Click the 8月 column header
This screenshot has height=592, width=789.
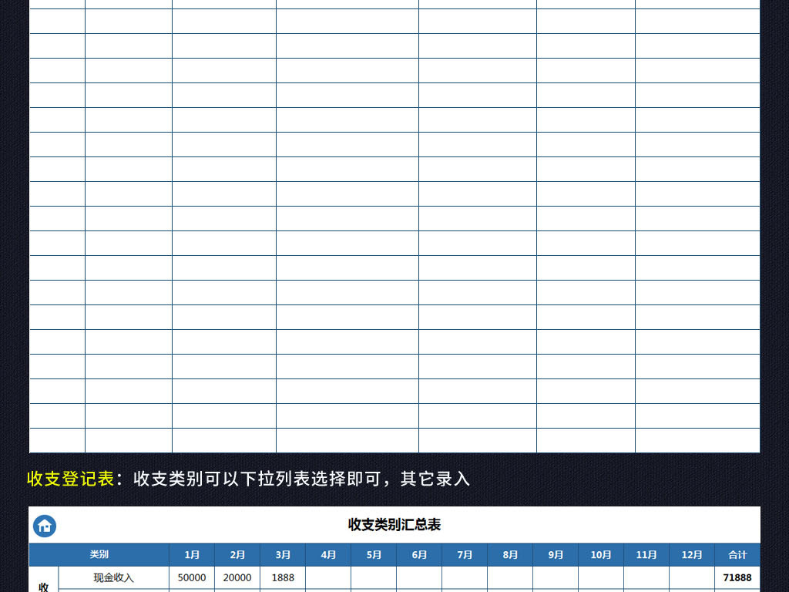click(510, 555)
